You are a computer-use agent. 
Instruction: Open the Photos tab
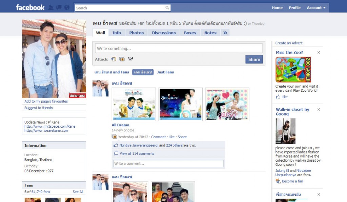(136, 33)
